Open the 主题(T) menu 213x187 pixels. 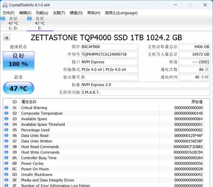coord(59,13)
